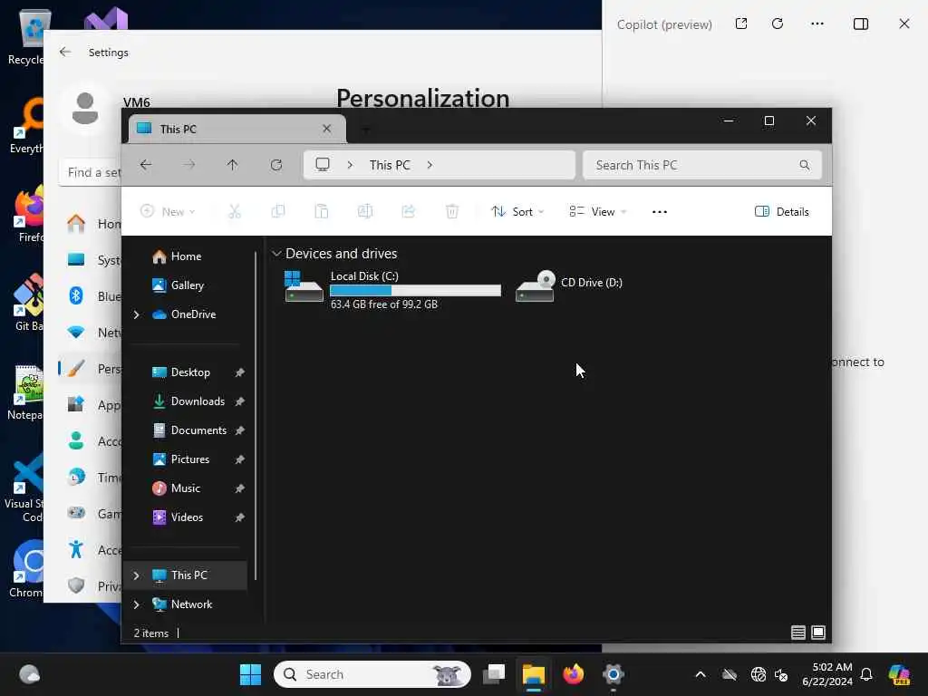This screenshot has height=696, width=928.
Task: Click the Cut scissors icon
Action: [235, 211]
